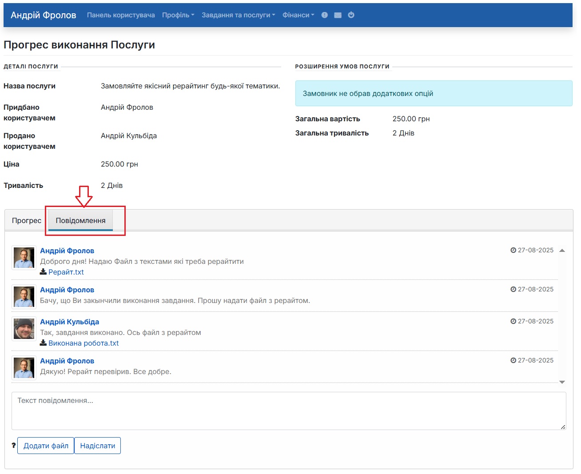Click avatar beside the first Андрій Фролов message
581x474 pixels.
click(24, 258)
